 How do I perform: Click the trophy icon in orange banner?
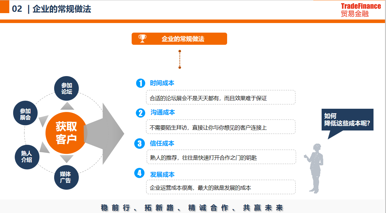142,39
